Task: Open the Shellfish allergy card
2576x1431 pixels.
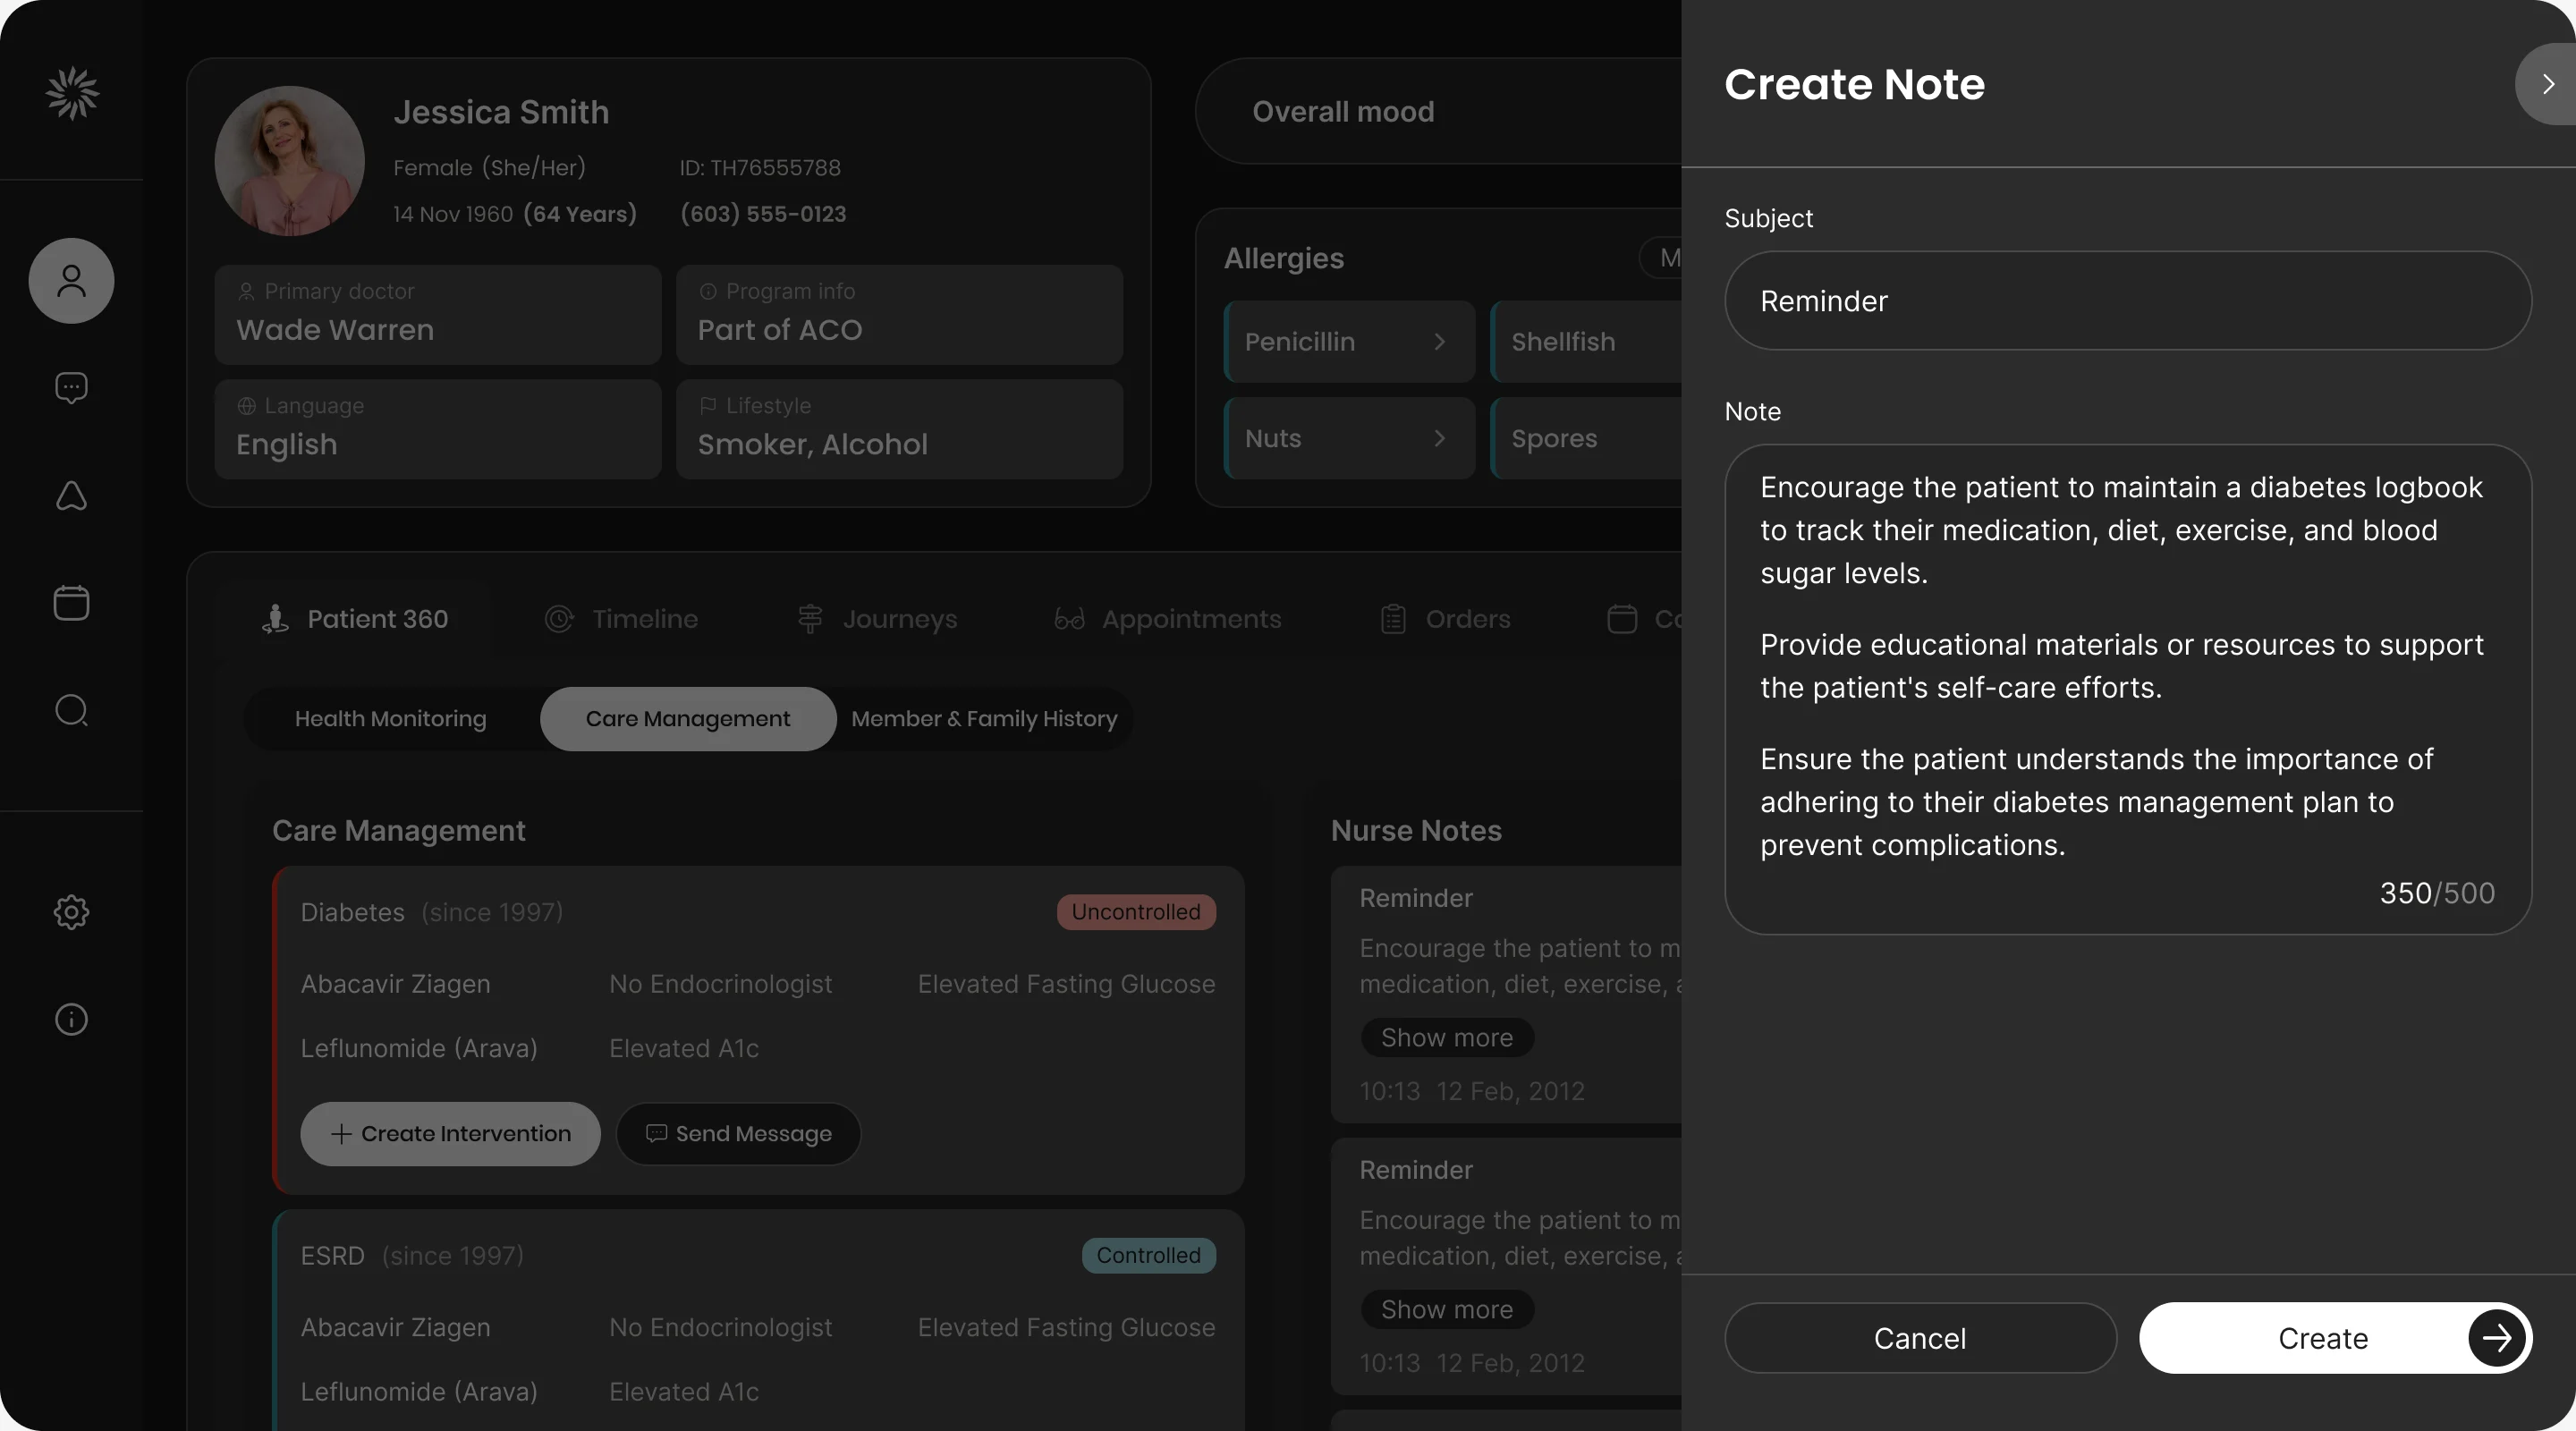Action: point(1586,342)
